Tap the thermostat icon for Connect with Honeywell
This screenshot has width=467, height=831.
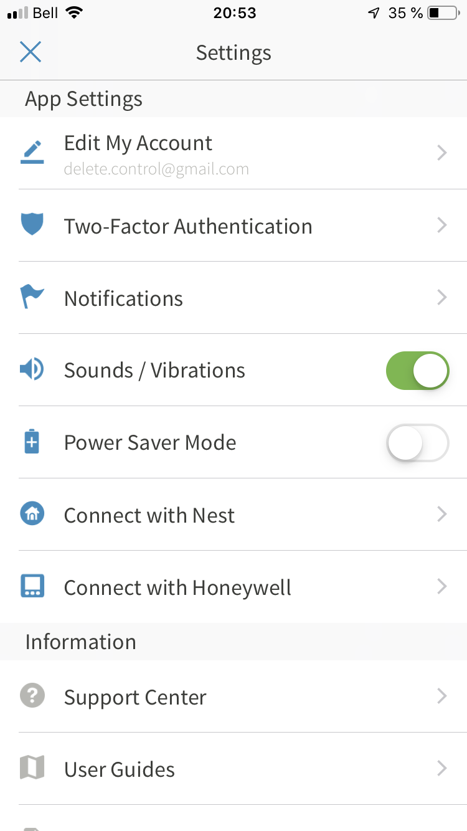coord(32,587)
